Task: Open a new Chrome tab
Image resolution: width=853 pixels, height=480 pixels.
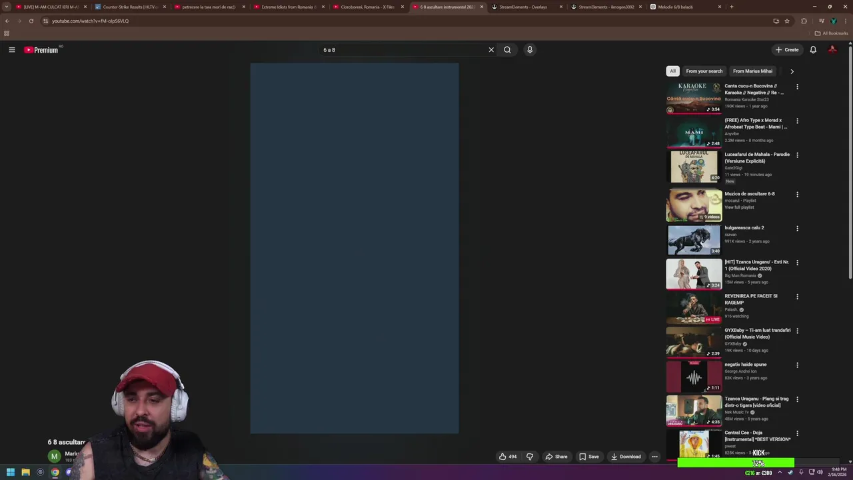Action: pos(732,7)
